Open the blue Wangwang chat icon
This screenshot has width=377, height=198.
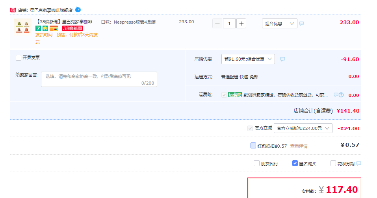[x=78, y=9]
